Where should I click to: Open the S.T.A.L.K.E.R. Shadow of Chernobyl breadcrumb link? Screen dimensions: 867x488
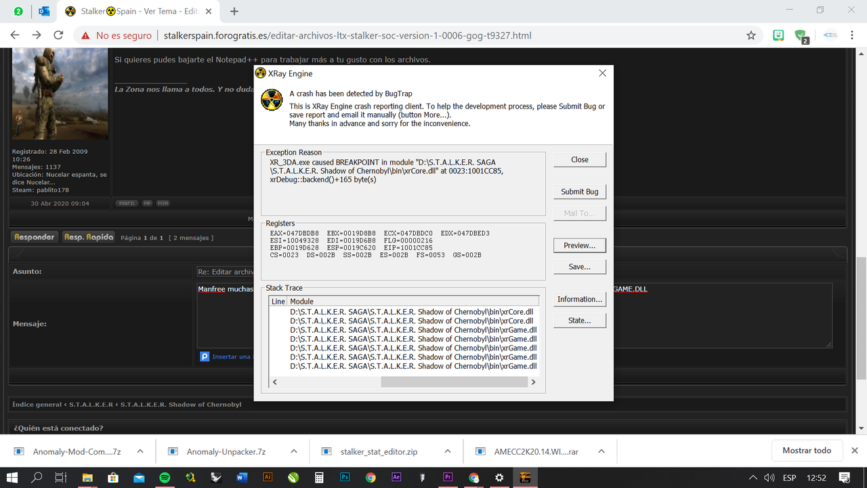180,405
